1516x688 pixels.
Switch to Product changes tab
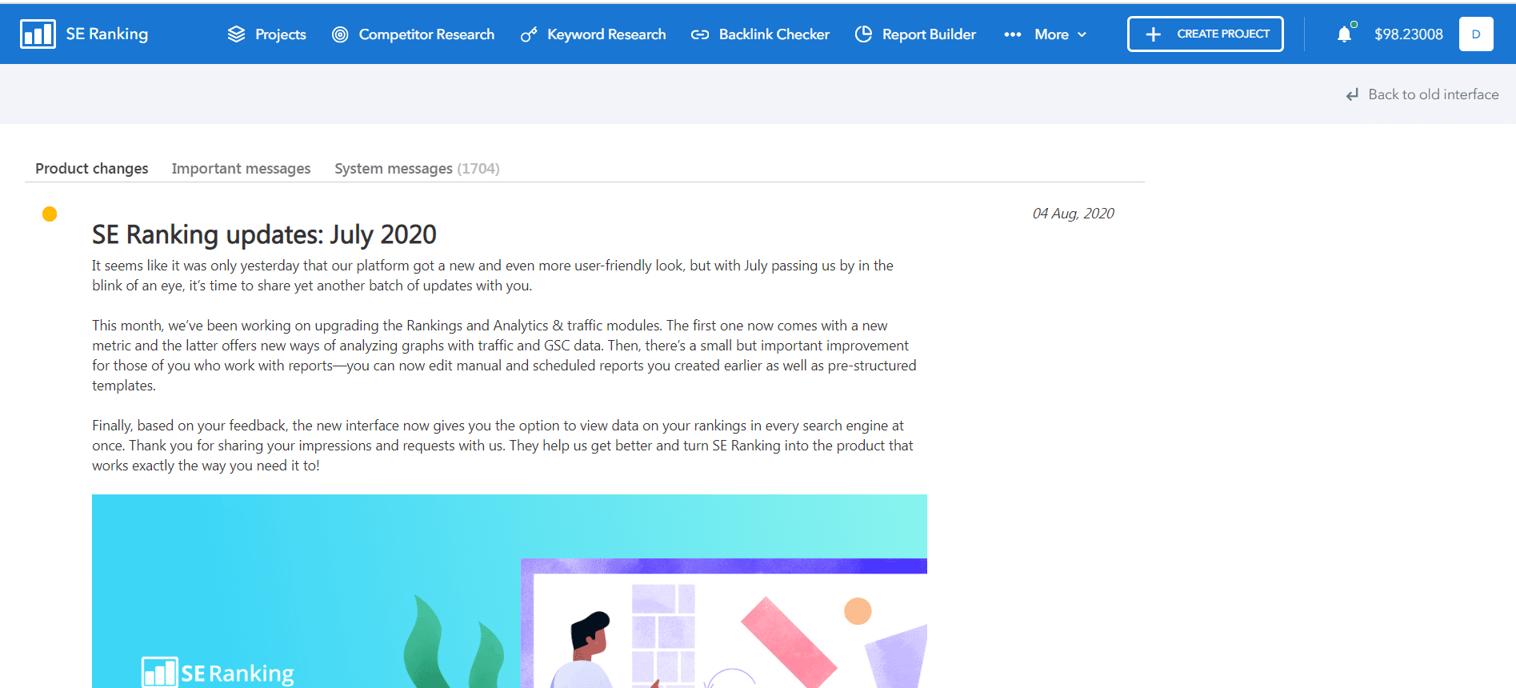92,169
